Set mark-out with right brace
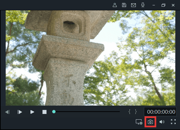Screen dimensions: 180x130 (x=136, y=112)
